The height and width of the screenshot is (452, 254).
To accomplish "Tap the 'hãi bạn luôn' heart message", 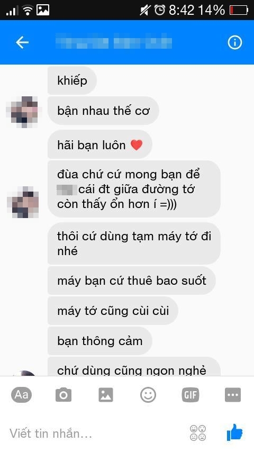I will tap(100, 144).
